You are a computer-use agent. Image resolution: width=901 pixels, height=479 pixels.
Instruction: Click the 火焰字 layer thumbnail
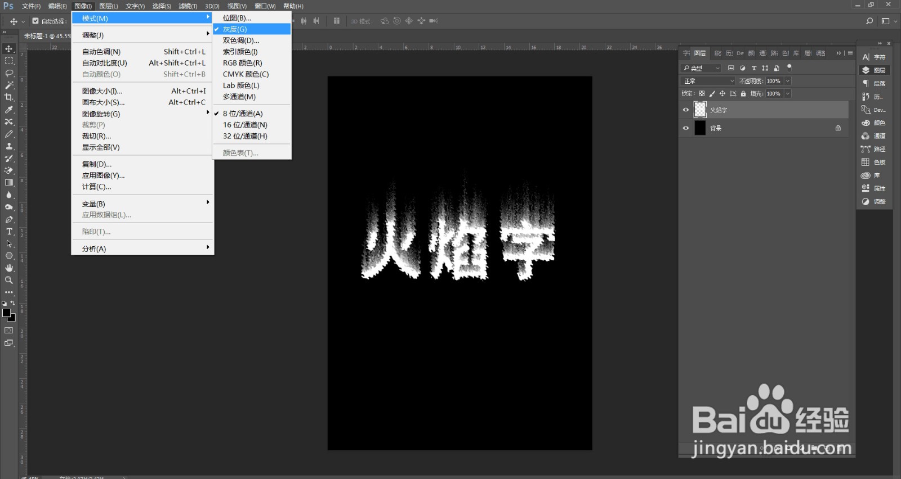click(700, 110)
